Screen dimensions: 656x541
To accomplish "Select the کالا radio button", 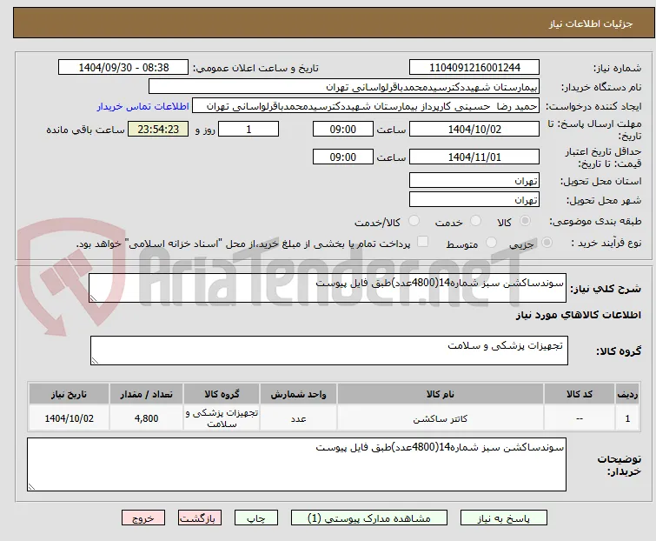I will click(525, 221).
